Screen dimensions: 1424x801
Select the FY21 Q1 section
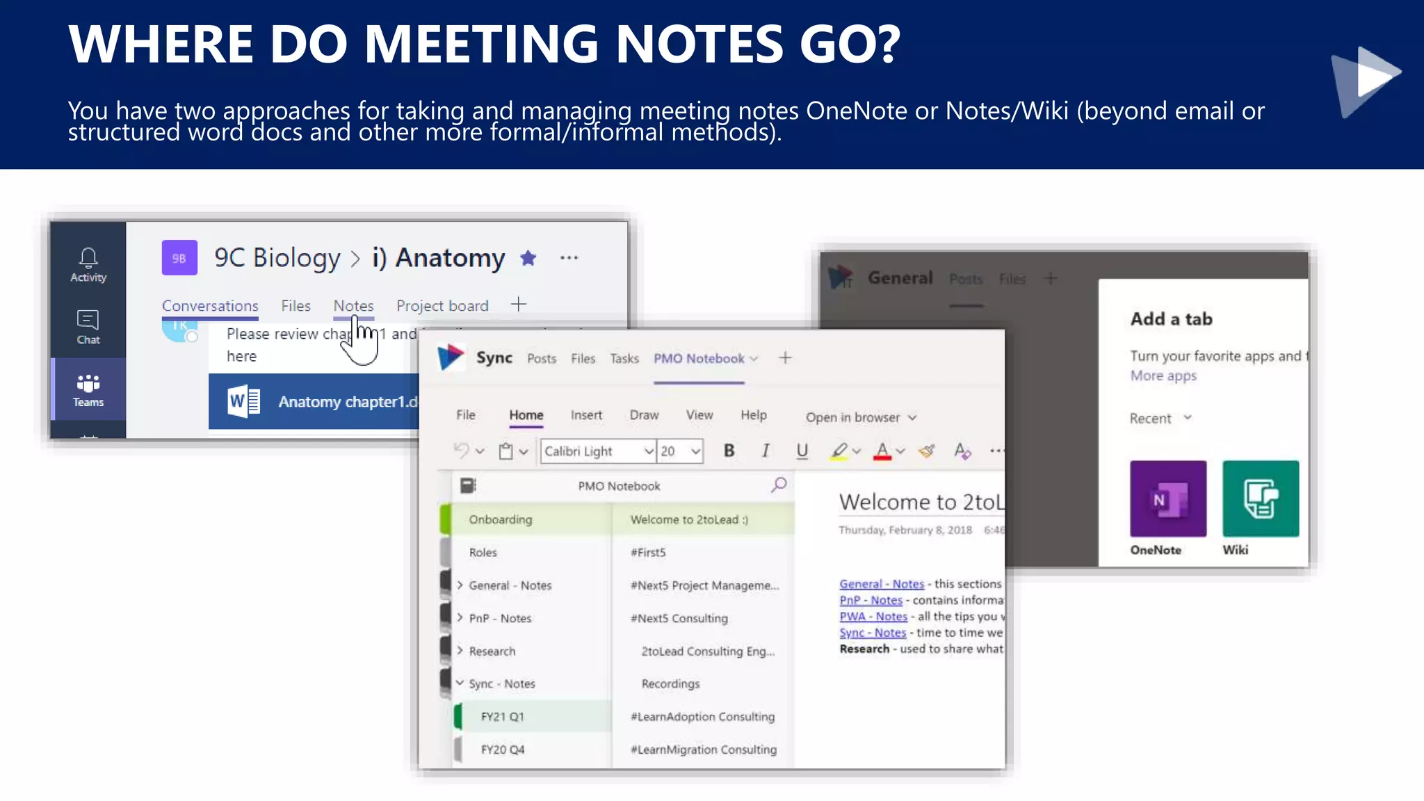point(532,716)
